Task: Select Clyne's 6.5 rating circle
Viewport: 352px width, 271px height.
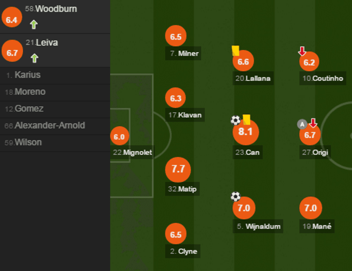Action: tap(176, 235)
